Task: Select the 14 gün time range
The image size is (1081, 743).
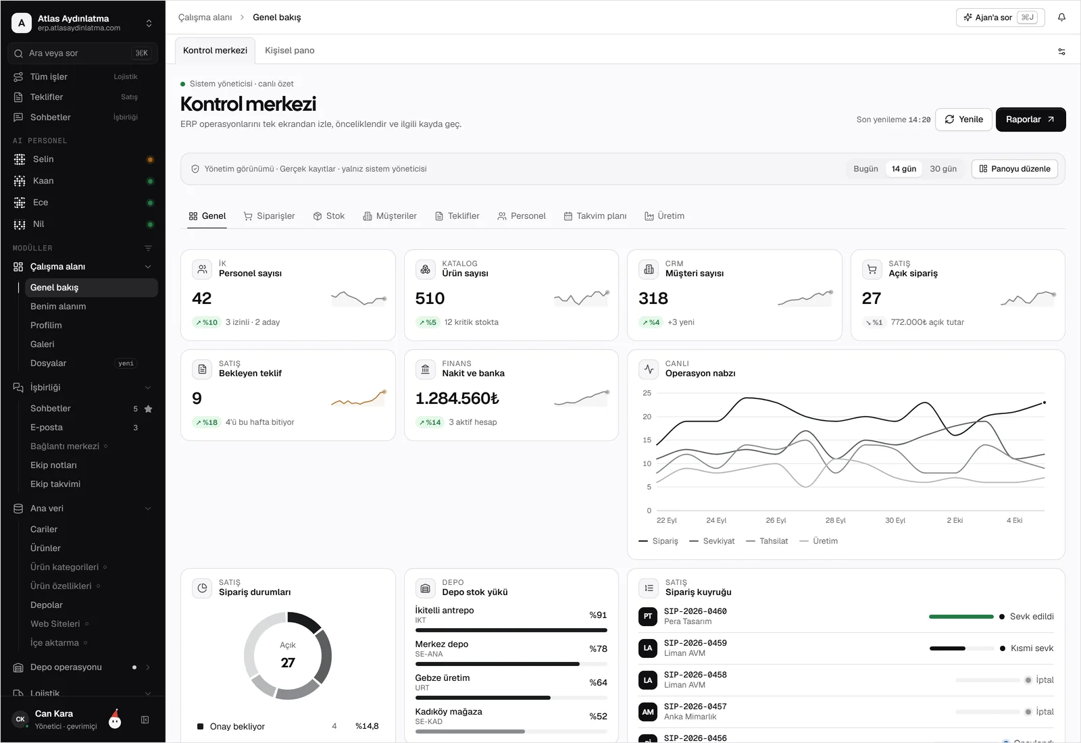Action: pos(904,169)
